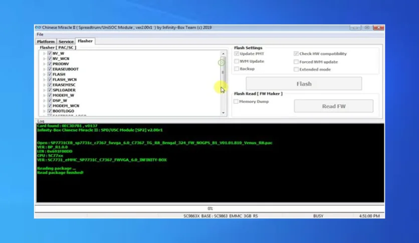Enable the Memory Dump checkbox

(236, 101)
